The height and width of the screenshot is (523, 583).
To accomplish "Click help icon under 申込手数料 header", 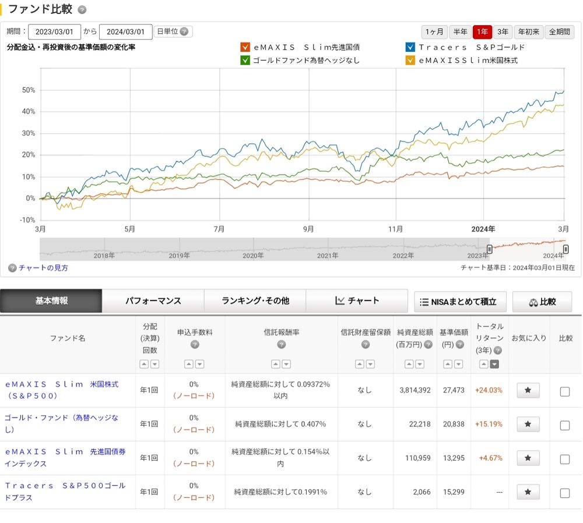I will 195,344.
